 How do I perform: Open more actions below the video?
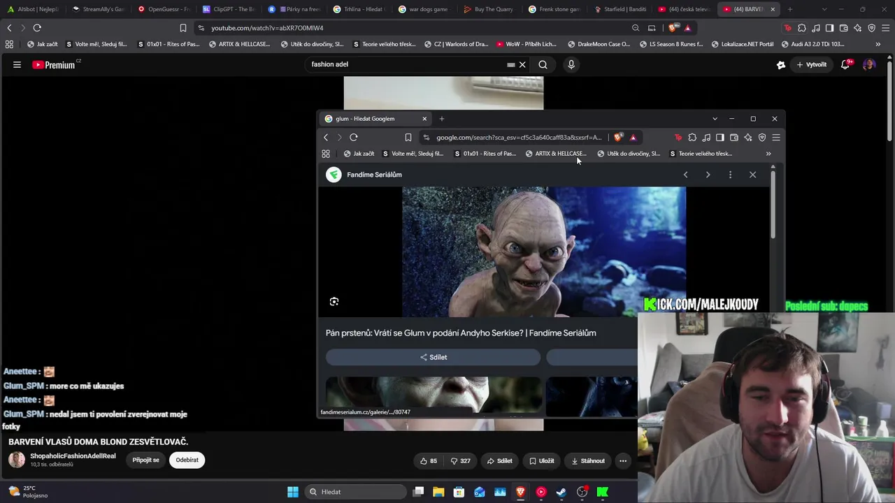tap(623, 461)
